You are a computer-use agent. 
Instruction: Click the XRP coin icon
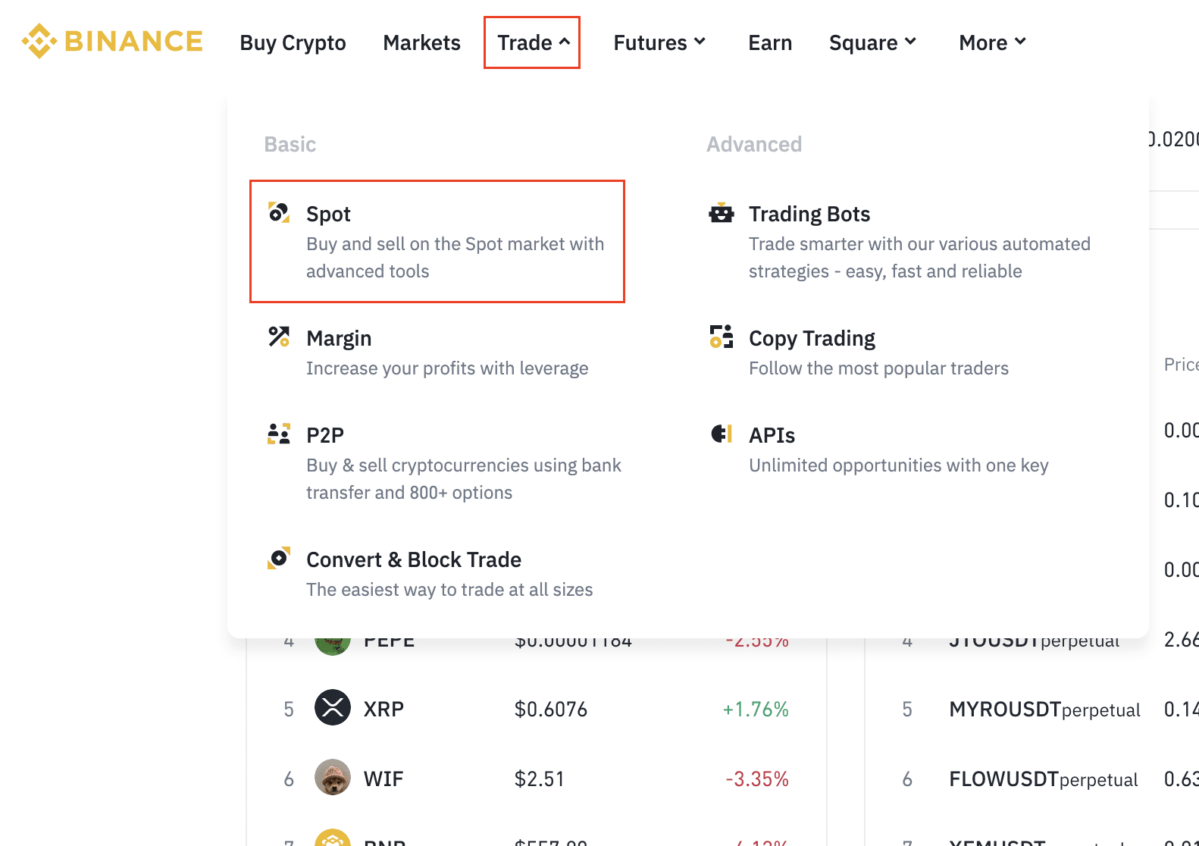tap(333, 708)
